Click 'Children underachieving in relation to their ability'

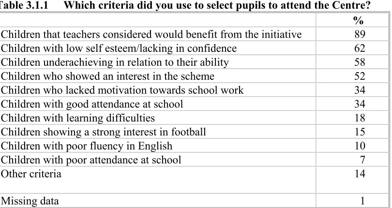coord(115,62)
